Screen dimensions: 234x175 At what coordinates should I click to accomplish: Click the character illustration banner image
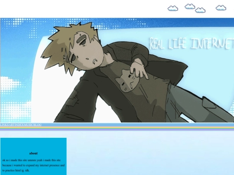point(117,70)
